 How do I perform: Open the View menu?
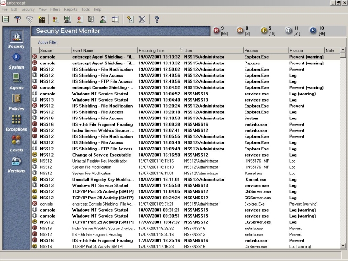[42, 9]
